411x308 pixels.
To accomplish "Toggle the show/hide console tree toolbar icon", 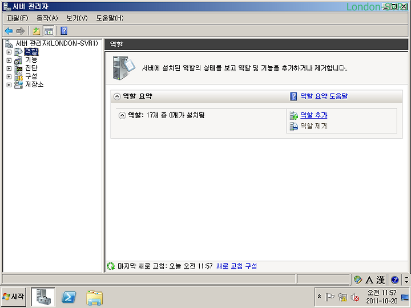I will pos(49,31).
